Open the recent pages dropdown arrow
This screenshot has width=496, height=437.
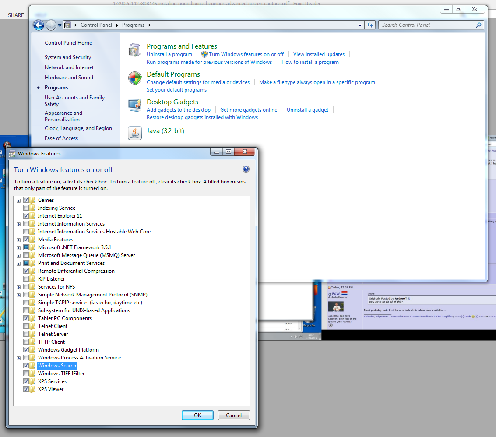click(60, 25)
